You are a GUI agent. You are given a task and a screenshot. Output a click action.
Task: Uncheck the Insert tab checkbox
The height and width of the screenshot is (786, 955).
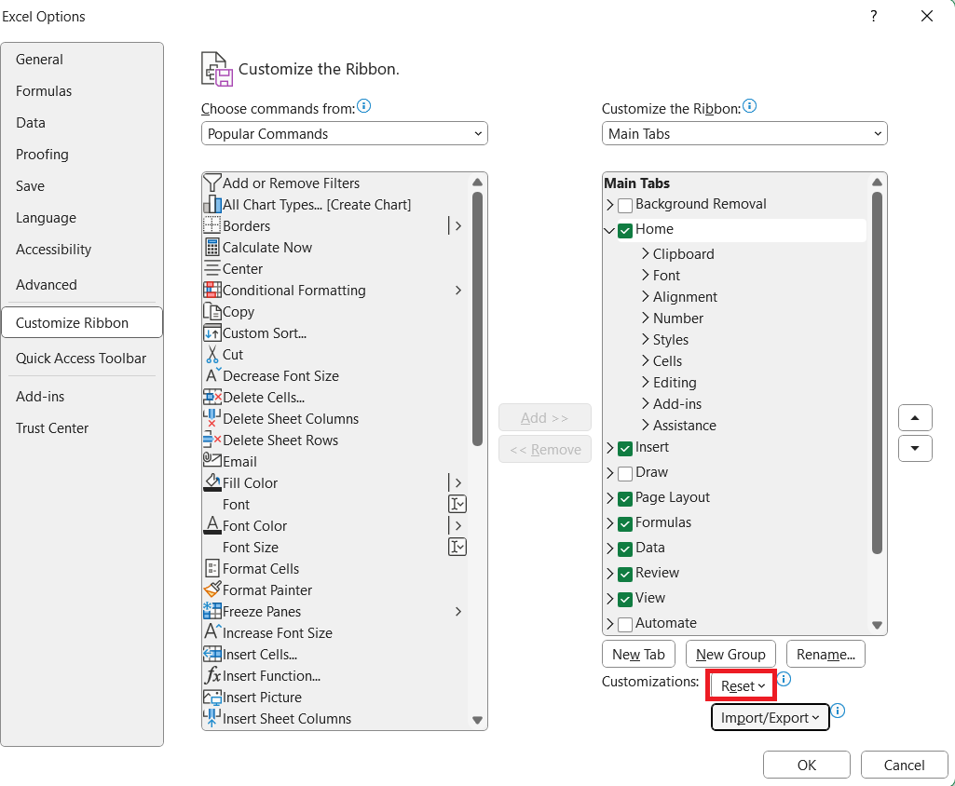click(x=625, y=449)
